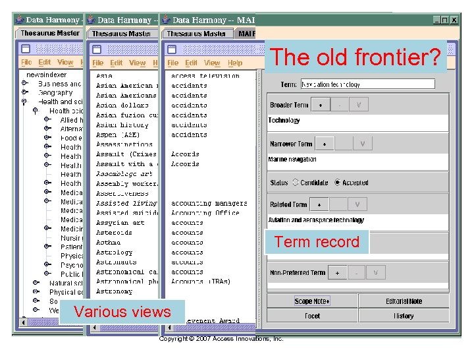This screenshot has width=474, height=356.
Task: Select 'accounting managers' in the front list
Action: tap(209, 204)
